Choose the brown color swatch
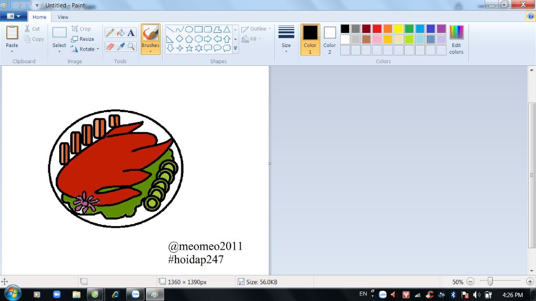The image size is (536, 301). (366, 39)
